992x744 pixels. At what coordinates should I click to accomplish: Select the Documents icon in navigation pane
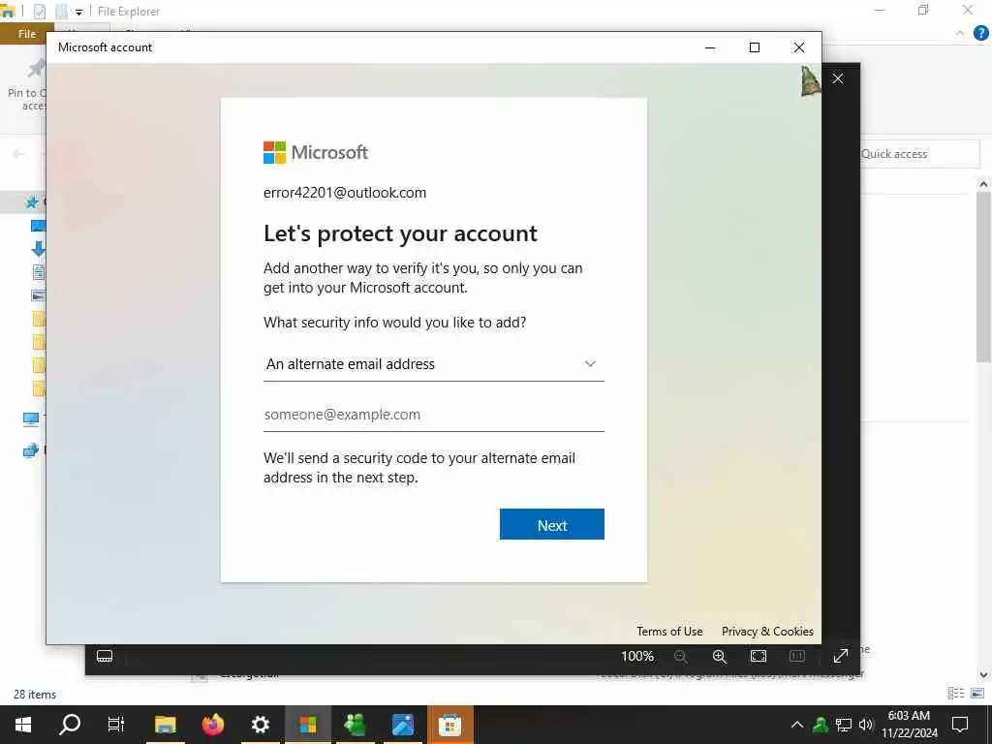pos(38,272)
